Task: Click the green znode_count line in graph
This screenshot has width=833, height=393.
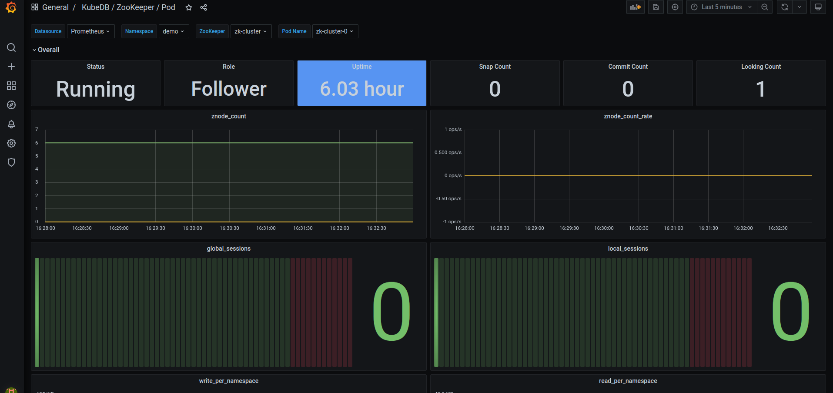Action: pos(229,143)
